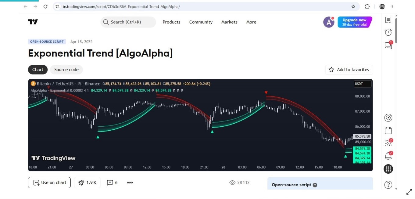
Task: Open the calendar icon in sidebar
Action: [388, 131]
